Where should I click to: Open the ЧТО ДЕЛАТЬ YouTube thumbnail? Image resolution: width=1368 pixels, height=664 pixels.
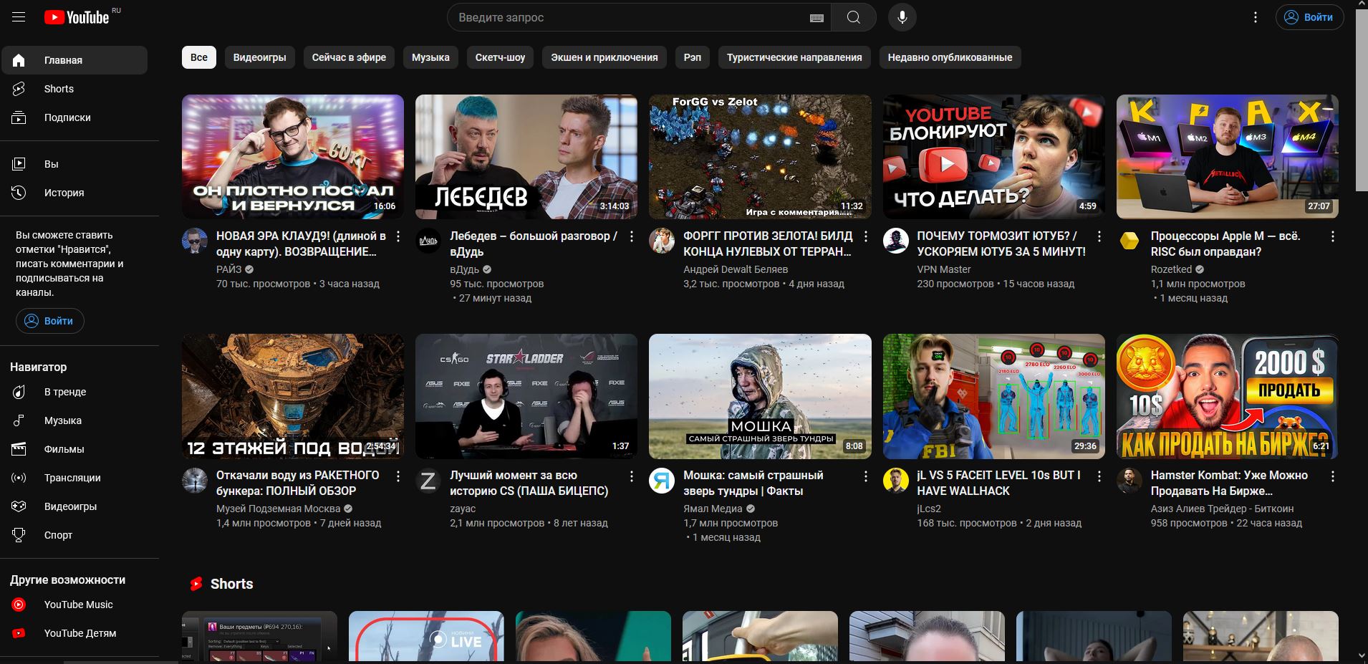[994, 157]
